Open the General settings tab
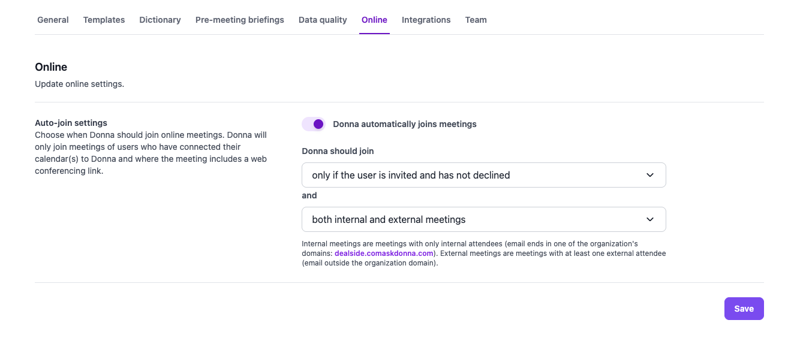The image size is (785, 338). 53,20
